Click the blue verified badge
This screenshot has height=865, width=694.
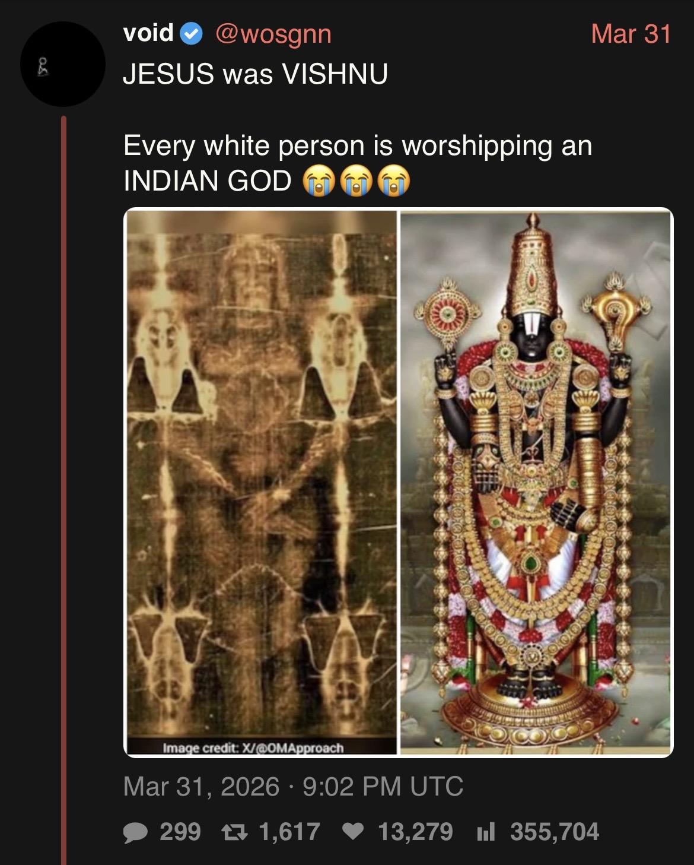click(191, 34)
